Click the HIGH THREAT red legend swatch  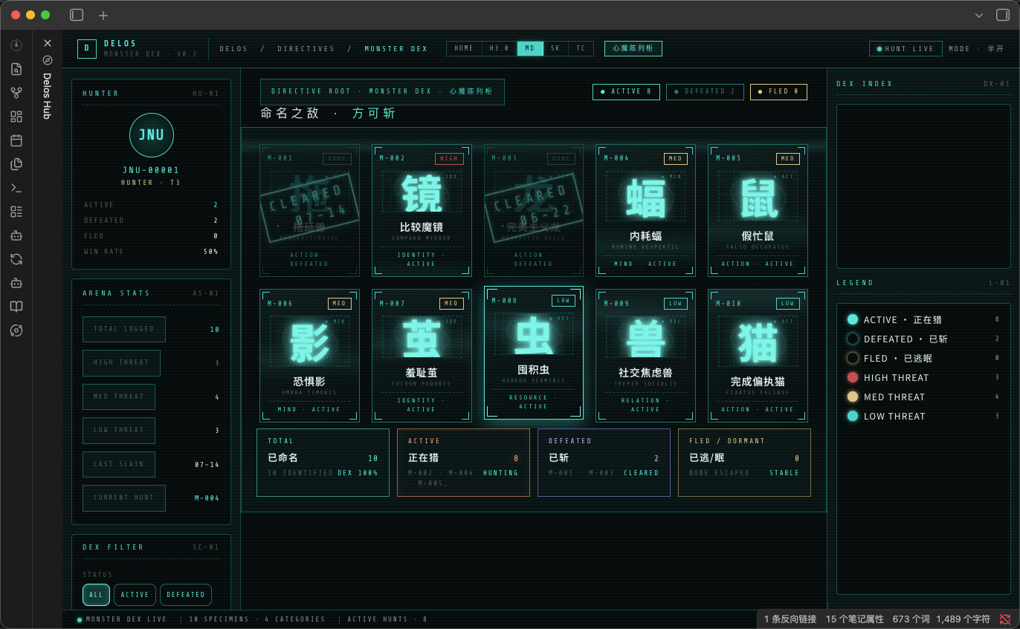click(853, 377)
